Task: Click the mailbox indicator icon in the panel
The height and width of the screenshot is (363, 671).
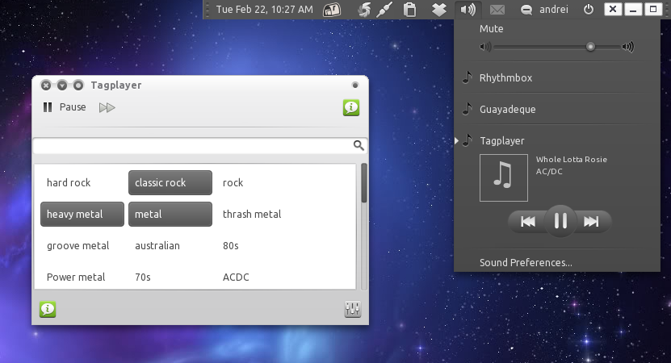Action: (x=332, y=10)
